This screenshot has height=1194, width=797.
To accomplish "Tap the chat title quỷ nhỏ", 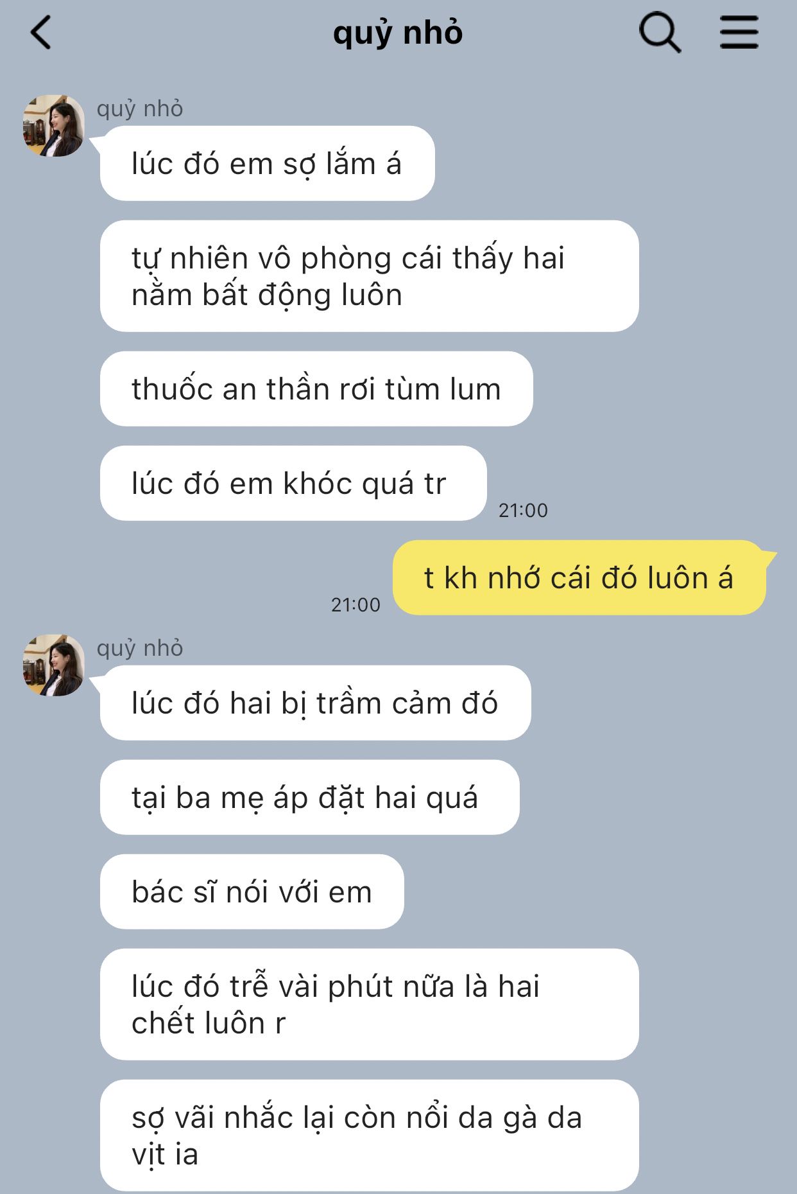I will (x=398, y=33).
